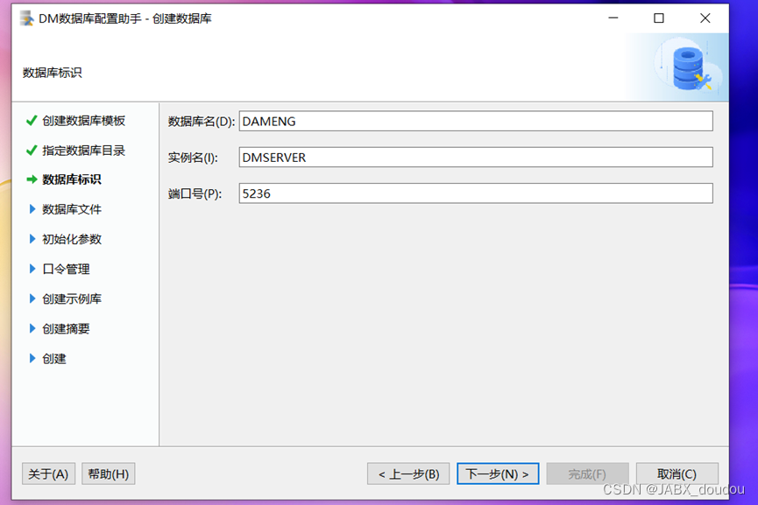Go to the 初始化参数 step
758x505 pixels.
pyautogui.click(x=72, y=240)
